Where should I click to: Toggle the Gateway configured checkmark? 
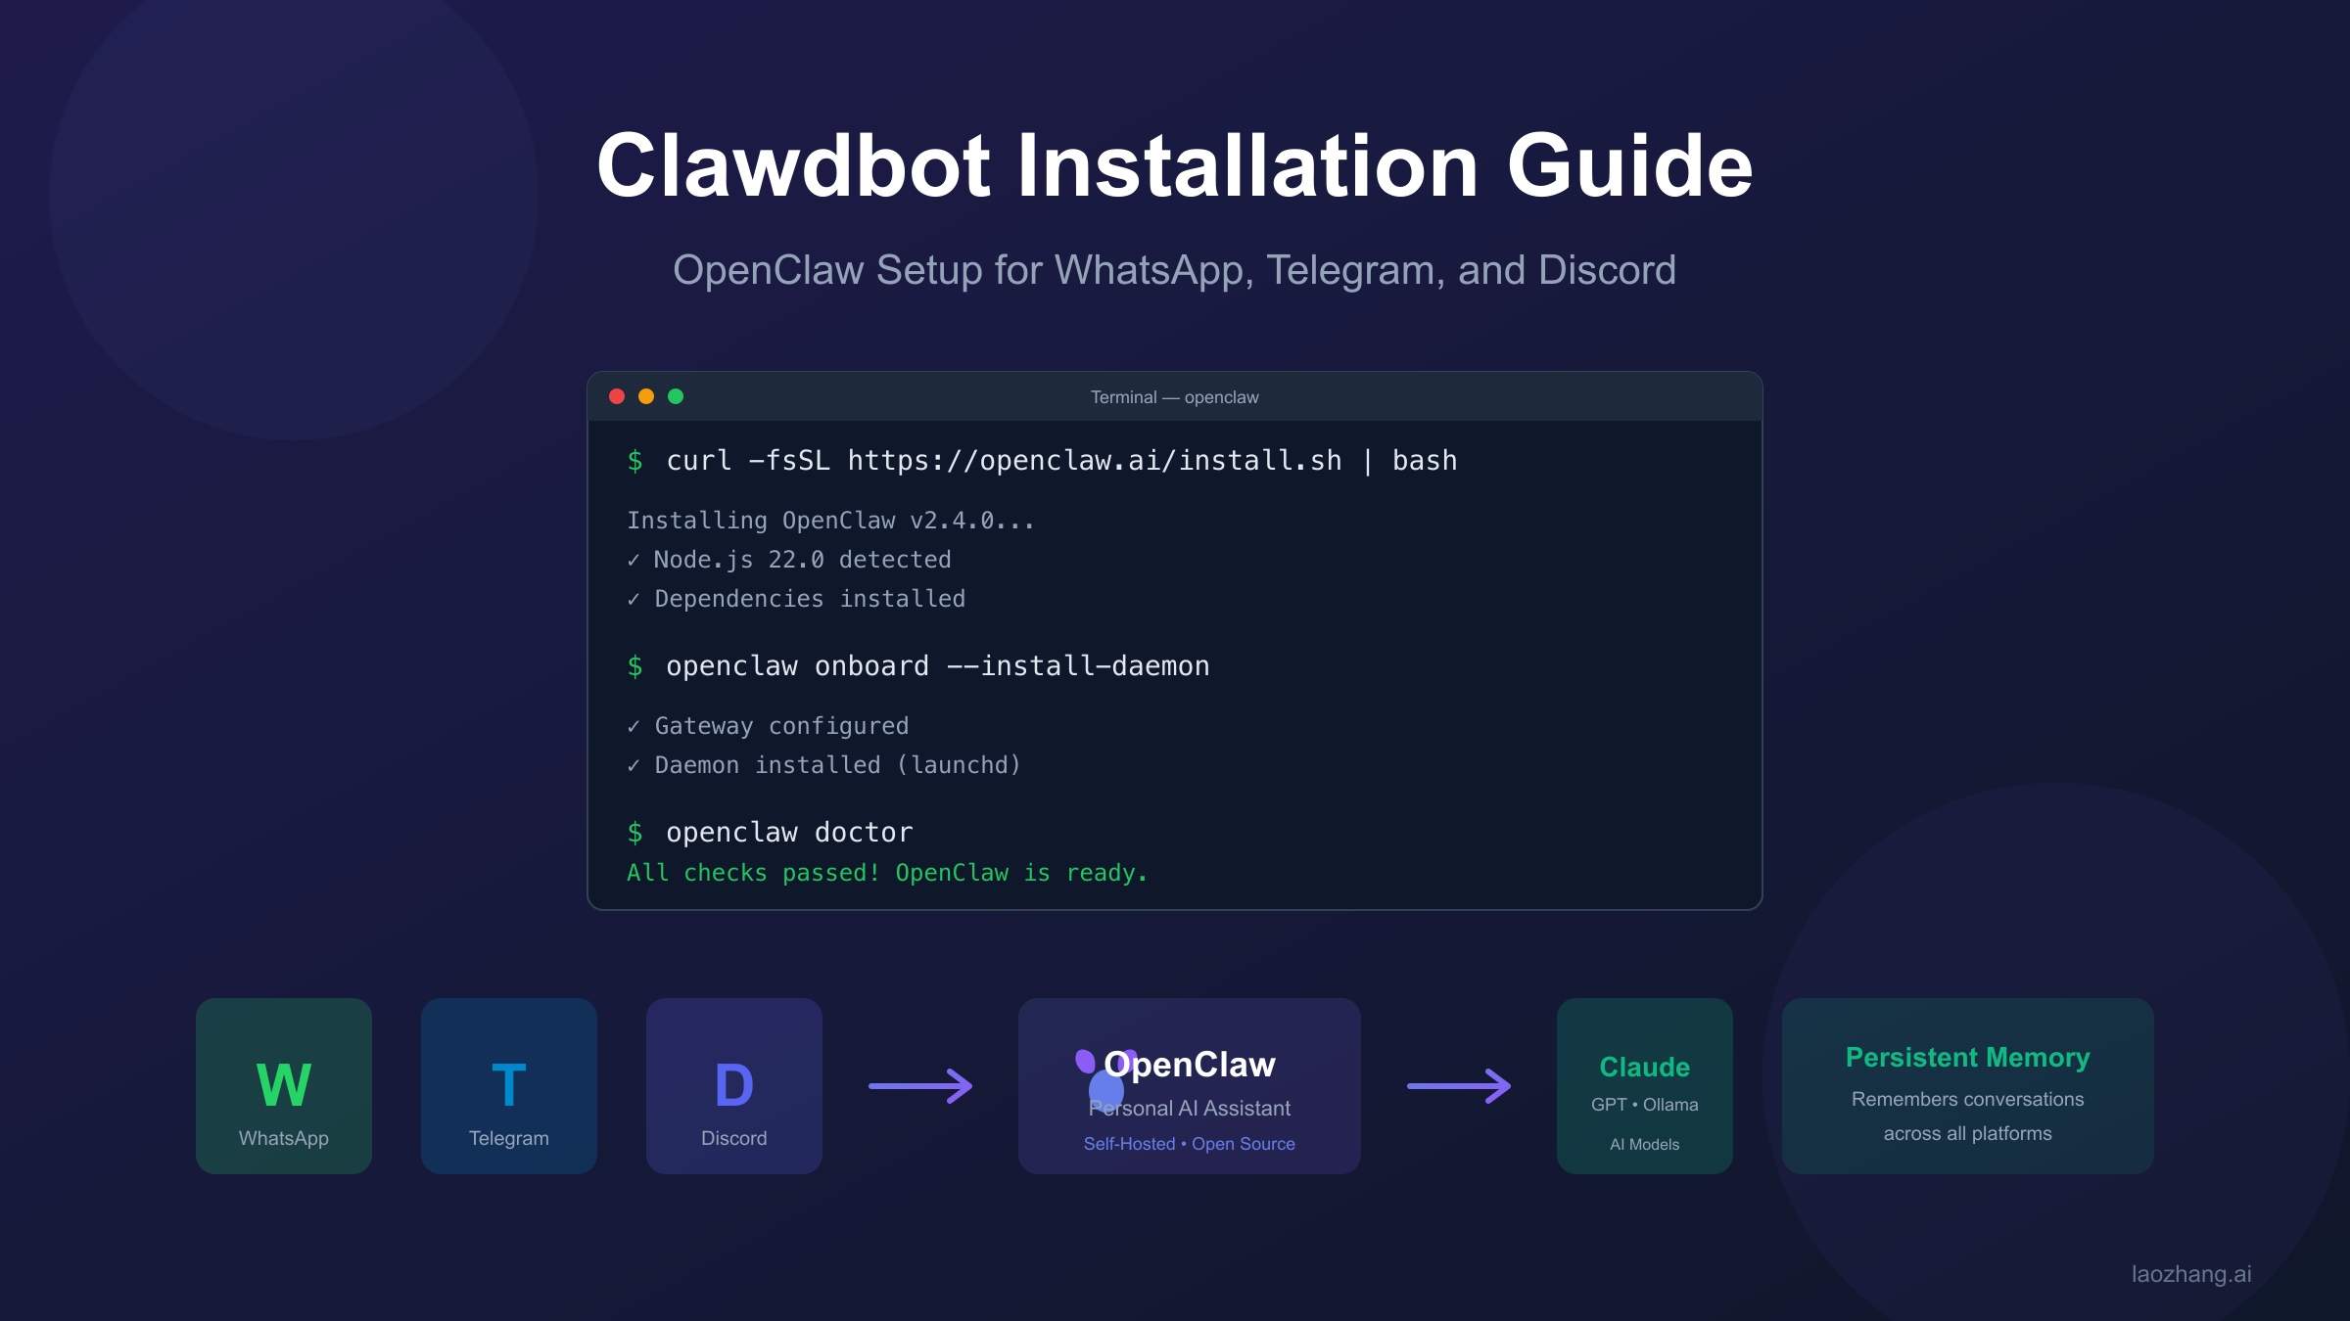click(x=635, y=726)
